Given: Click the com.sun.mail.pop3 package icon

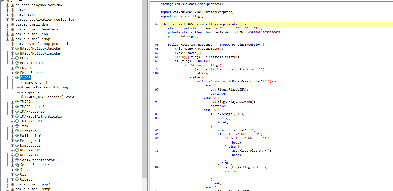Looking at the screenshot, I should point(12,184).
